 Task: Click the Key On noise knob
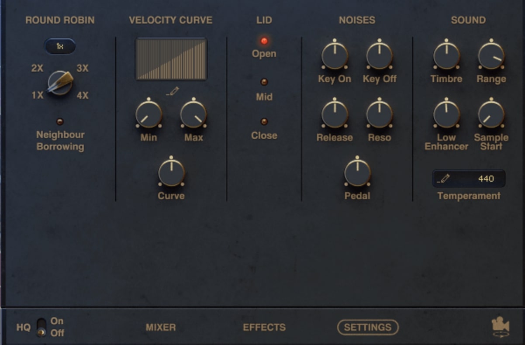coord(335,56)
